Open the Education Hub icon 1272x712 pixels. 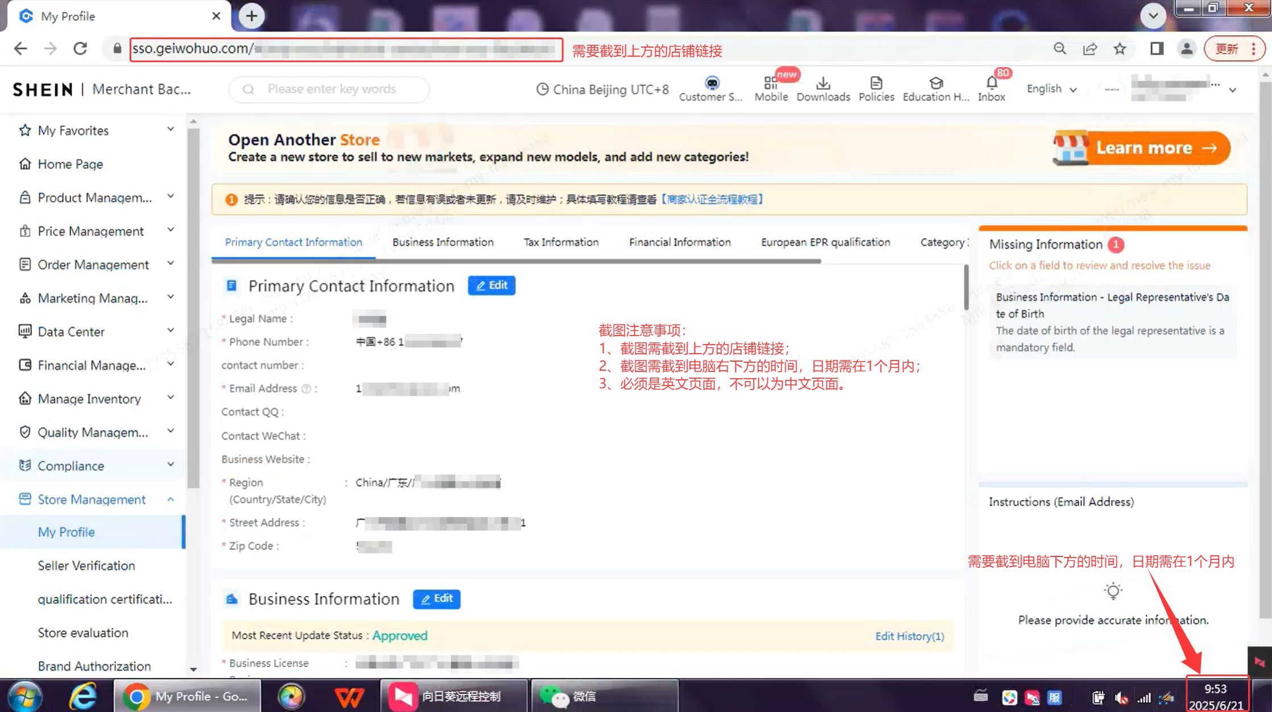coord(935,85)
